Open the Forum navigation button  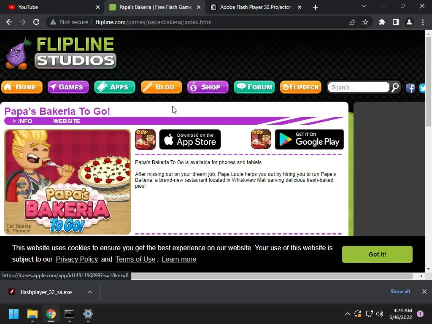[254, 87]
